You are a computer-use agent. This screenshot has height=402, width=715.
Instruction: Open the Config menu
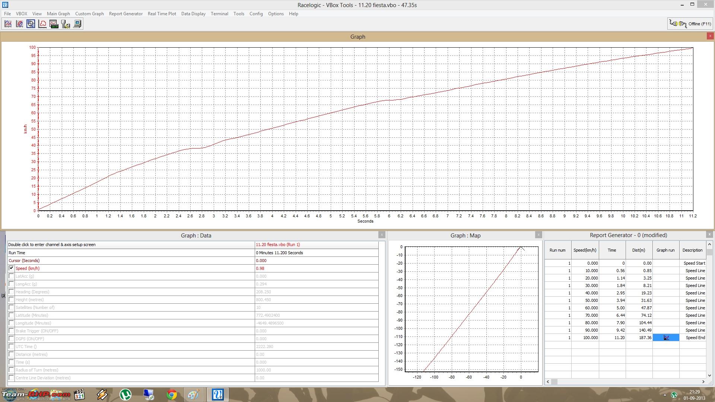256,14
